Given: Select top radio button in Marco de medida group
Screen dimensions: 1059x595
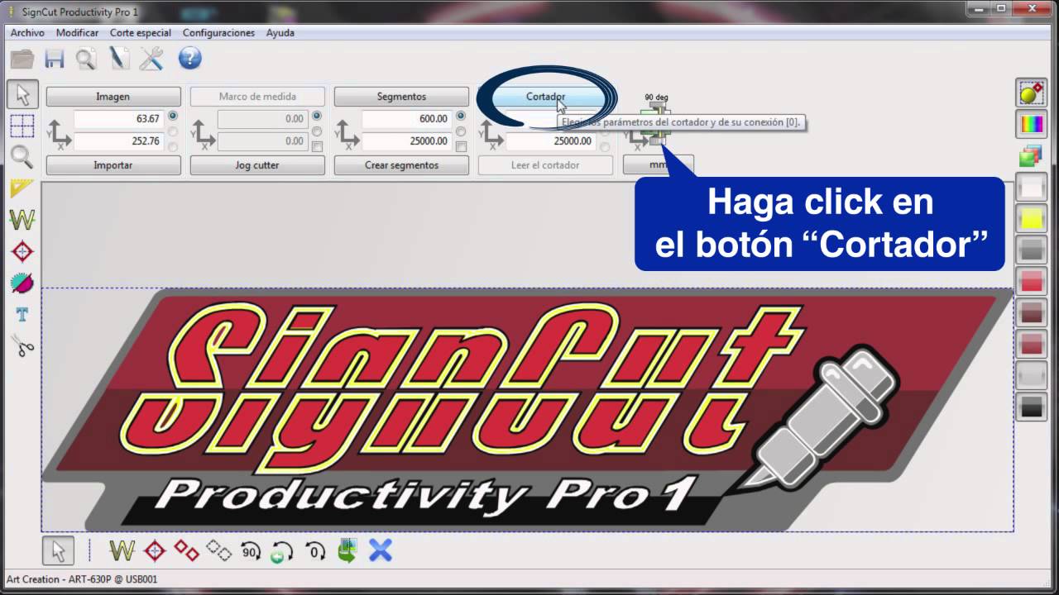Looking at the screenshot, I should tap(317, 117).
